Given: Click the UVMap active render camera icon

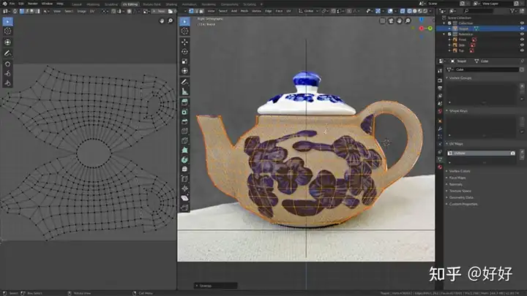Looking at the screenshot, I should [512, 153].
